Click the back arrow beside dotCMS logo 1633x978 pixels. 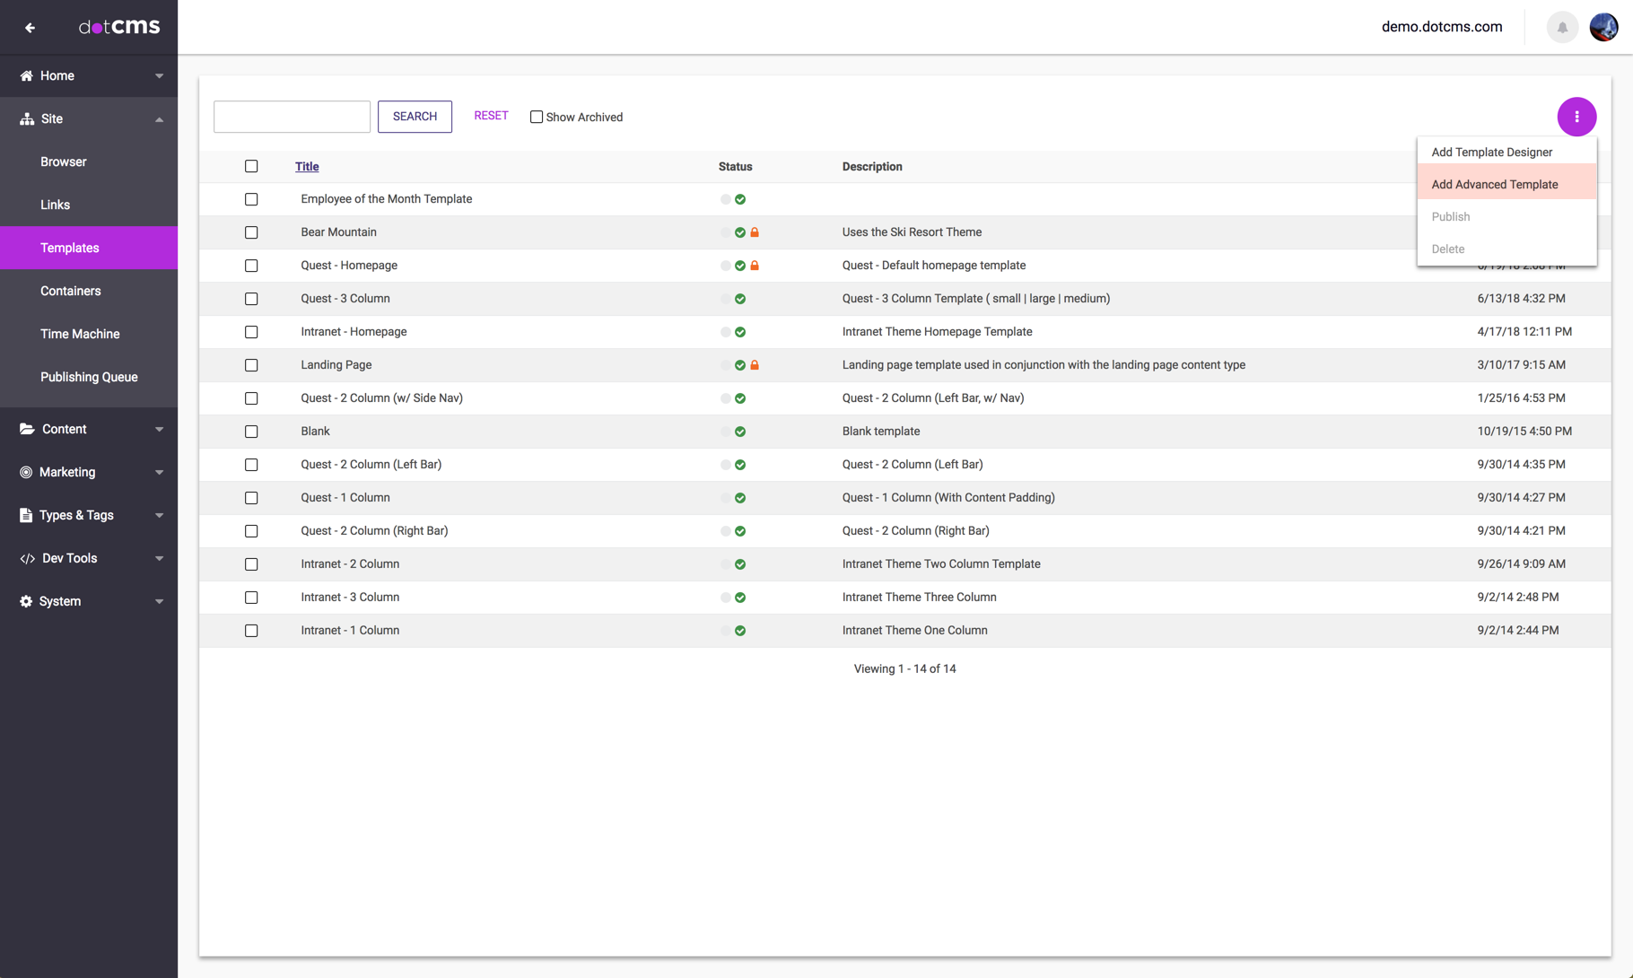pyautogui.click(x=31, y=28)
